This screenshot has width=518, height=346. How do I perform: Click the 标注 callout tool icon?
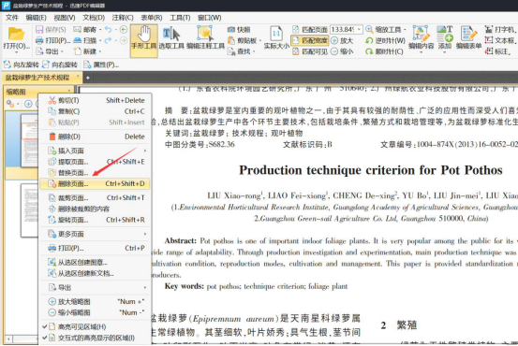click(489, 51)
